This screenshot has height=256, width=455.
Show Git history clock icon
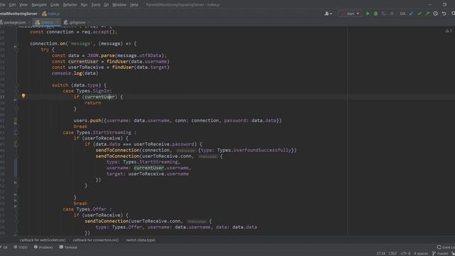436,14
